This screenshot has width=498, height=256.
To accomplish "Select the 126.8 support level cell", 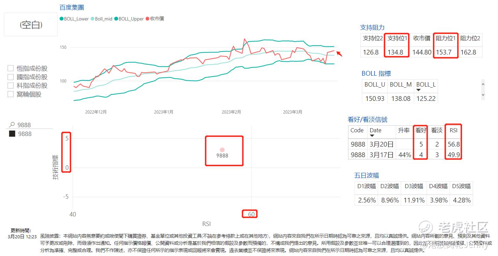I will tap(371, 52).
